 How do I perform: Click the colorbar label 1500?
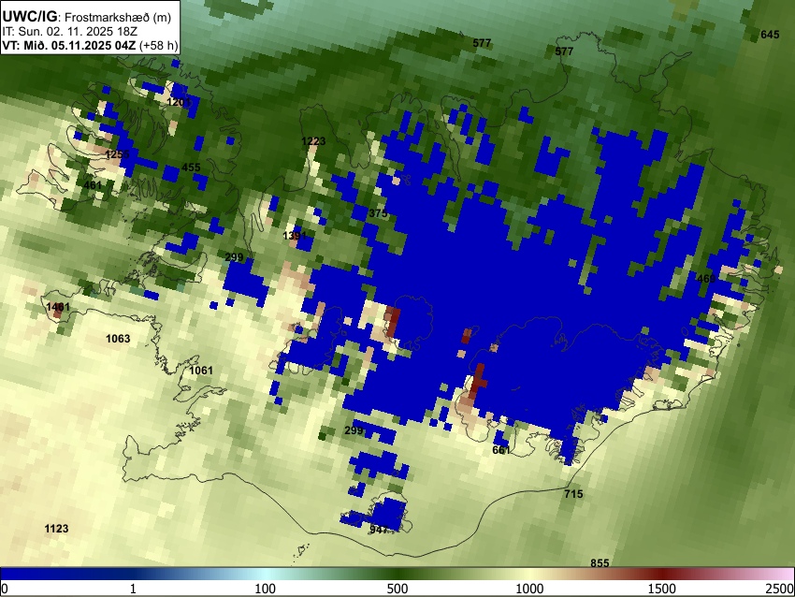click(x=661, y=589)
